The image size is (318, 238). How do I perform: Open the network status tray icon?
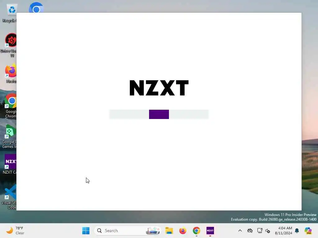(260, 231)
